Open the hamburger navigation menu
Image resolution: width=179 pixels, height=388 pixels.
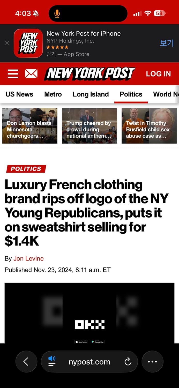[x=13, y=74]
